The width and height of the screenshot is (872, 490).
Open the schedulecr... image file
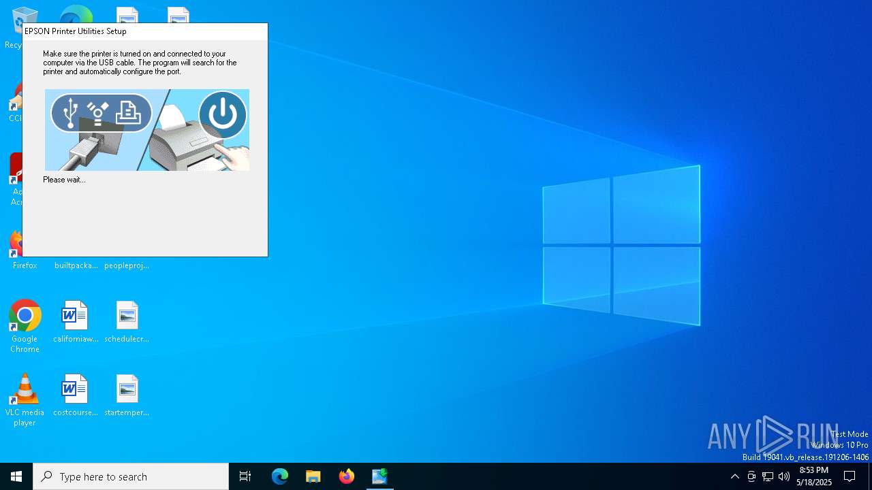pyautogui.click(x=127, y=321)
